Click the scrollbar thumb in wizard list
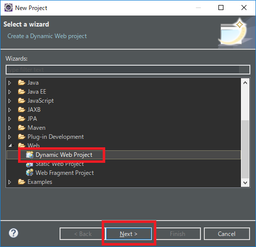Image resolution: width=256 pixels, height=247 pixels. click(x=245, y=149)
